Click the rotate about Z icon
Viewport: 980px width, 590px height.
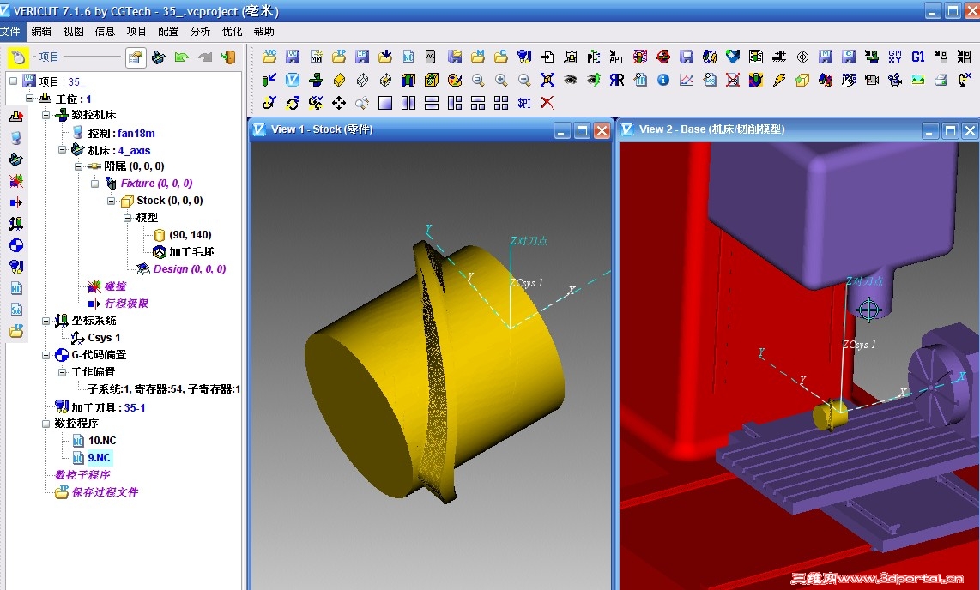[293, 103]
